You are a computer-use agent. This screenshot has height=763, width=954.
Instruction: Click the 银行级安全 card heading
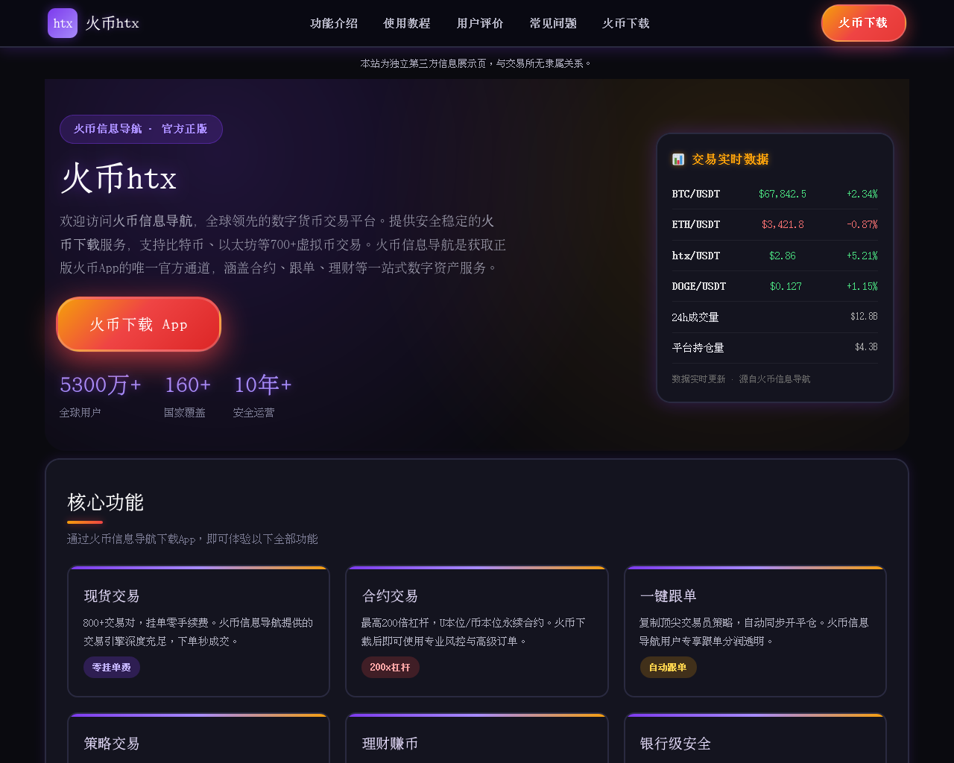(x=675, y=744)
